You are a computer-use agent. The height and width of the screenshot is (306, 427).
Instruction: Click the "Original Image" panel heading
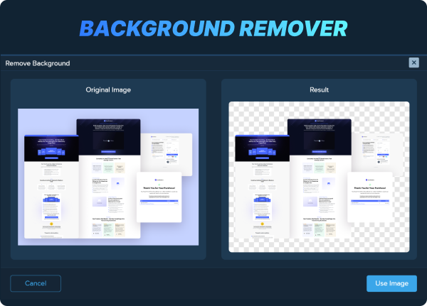click(x=108, y=90)
